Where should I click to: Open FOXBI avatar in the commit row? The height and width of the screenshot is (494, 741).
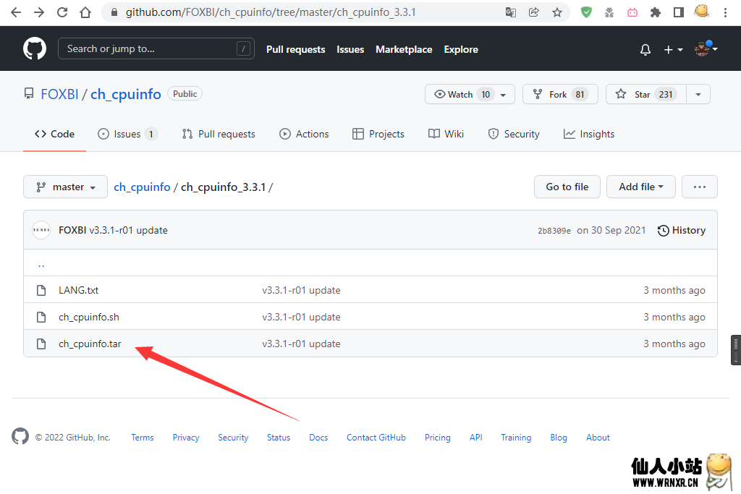41,230
